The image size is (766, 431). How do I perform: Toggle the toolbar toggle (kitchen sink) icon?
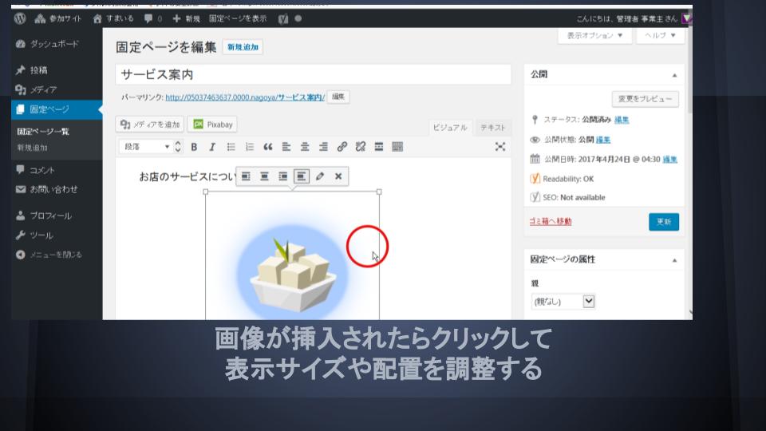pos(397,147)
